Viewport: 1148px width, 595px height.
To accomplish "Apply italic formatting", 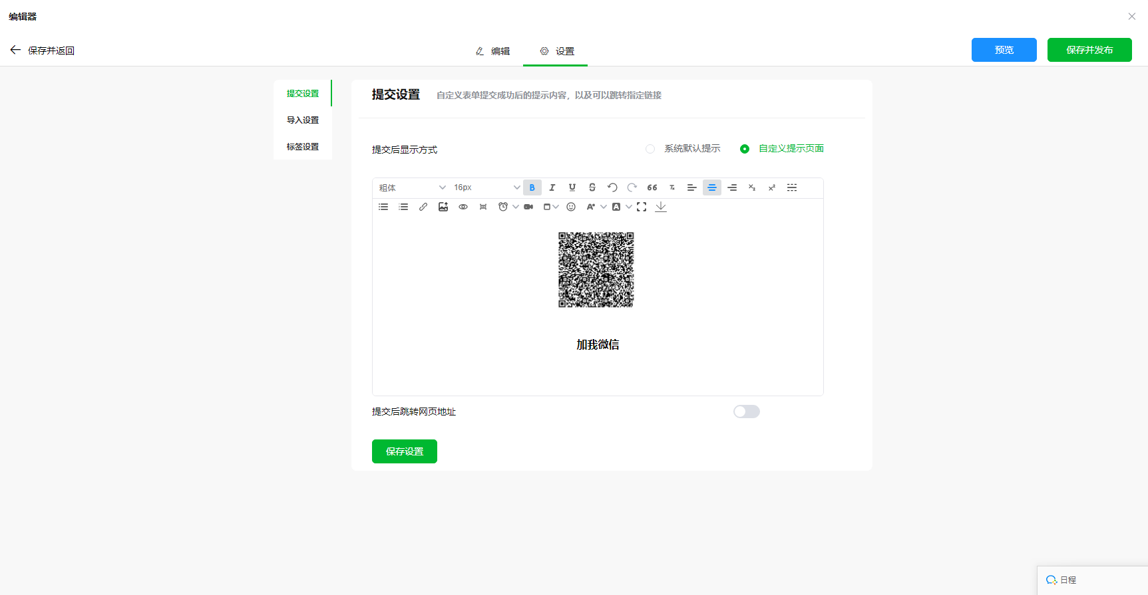I will coord(552,187).
